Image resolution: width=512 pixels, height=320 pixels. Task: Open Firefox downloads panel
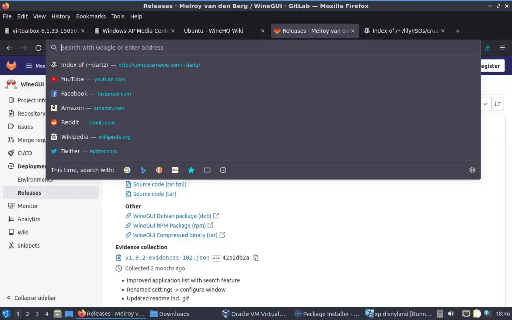[x=488, y=48]
